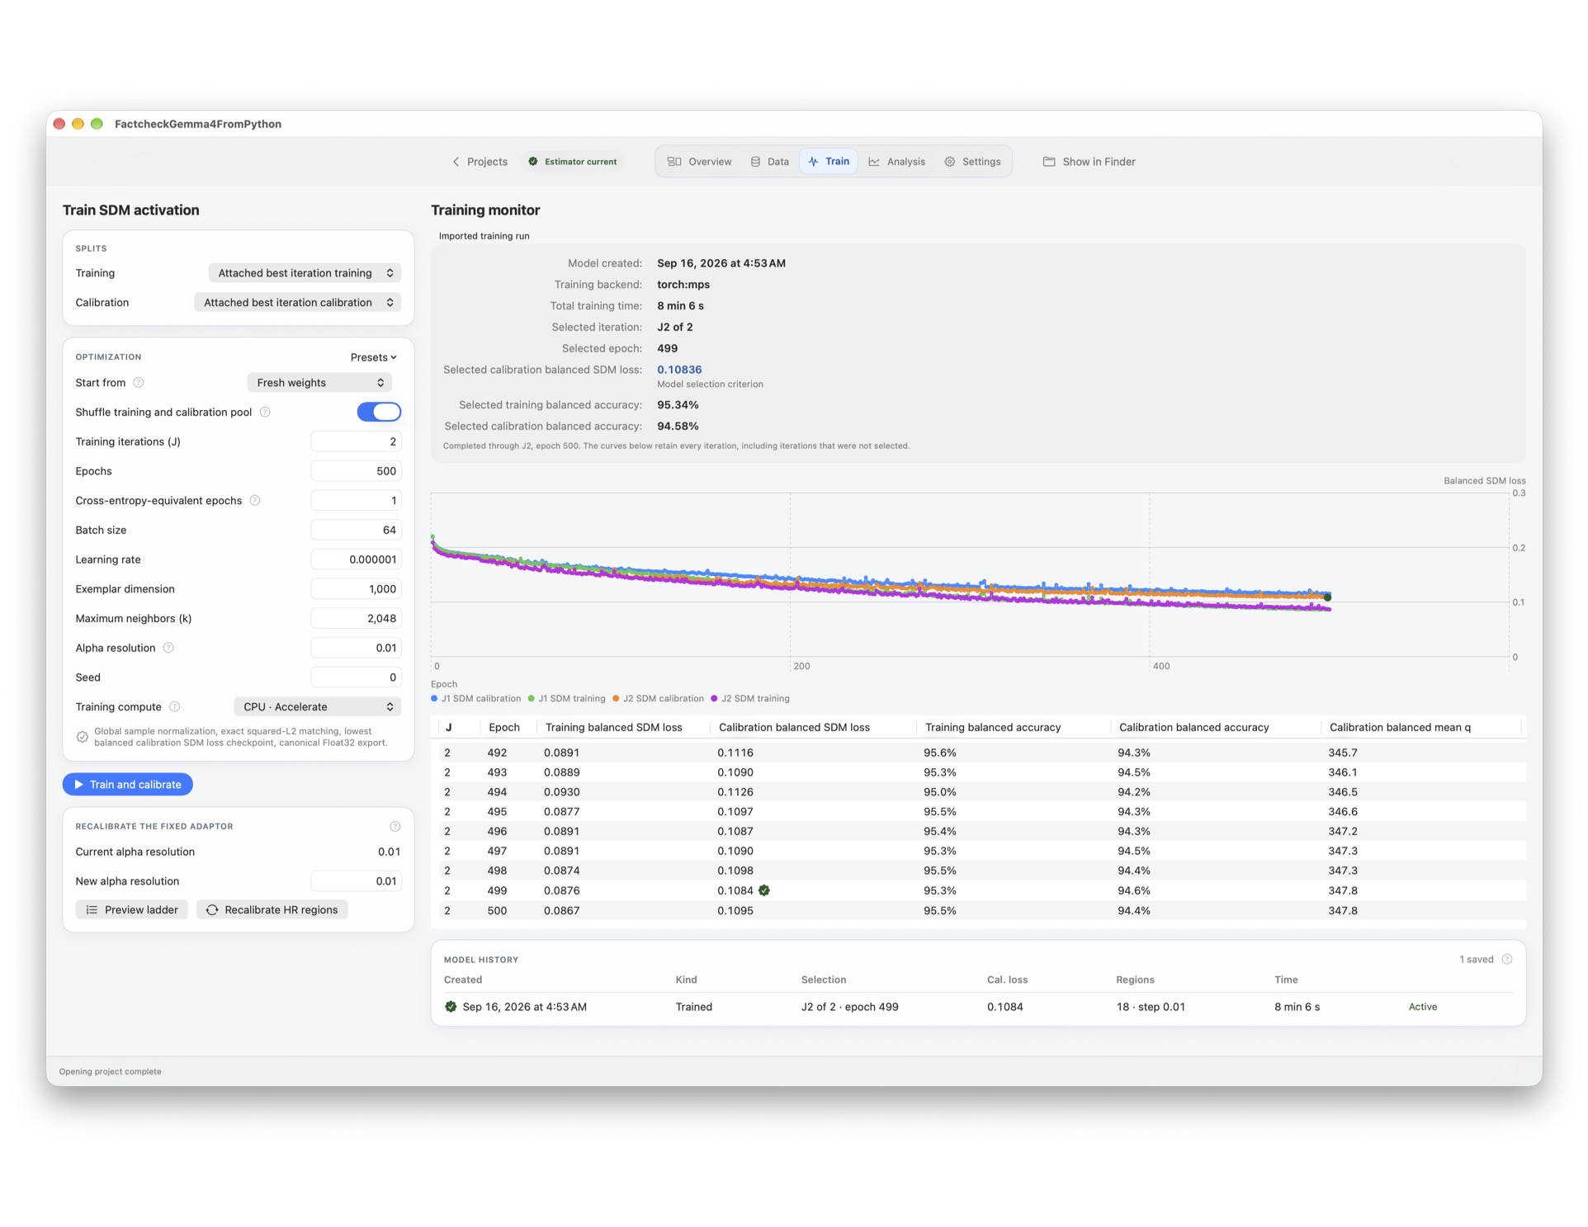Image resolution: width=1588 pixels, height=1227 pixels.
Task: Click Recalibrate HR regions button
Action: click(272, 910)
